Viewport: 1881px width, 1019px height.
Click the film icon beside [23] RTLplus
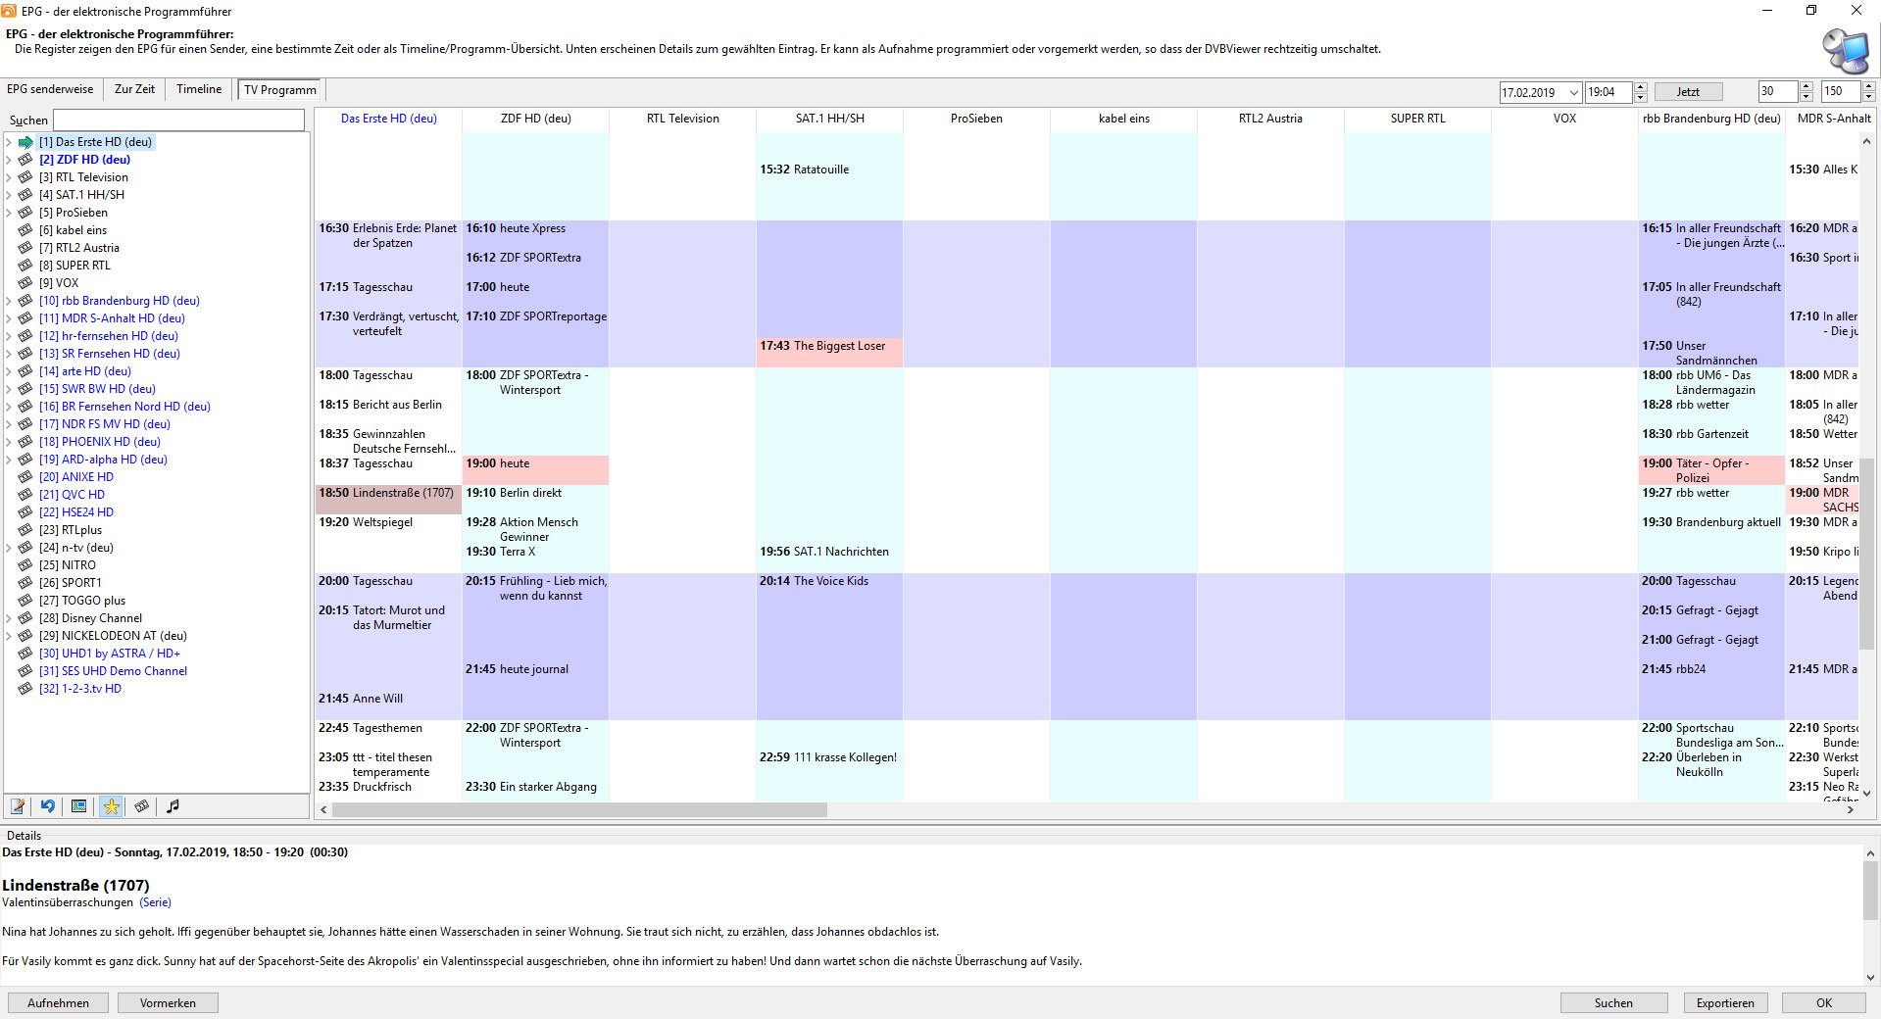[25, 530]
